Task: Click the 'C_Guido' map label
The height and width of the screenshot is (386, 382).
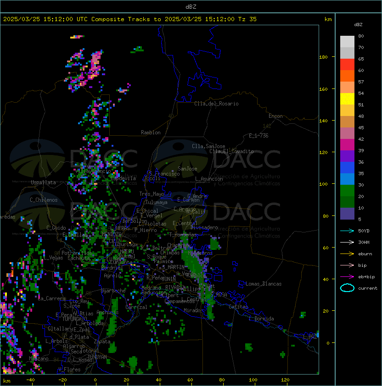Action: (x=56, y=228)
